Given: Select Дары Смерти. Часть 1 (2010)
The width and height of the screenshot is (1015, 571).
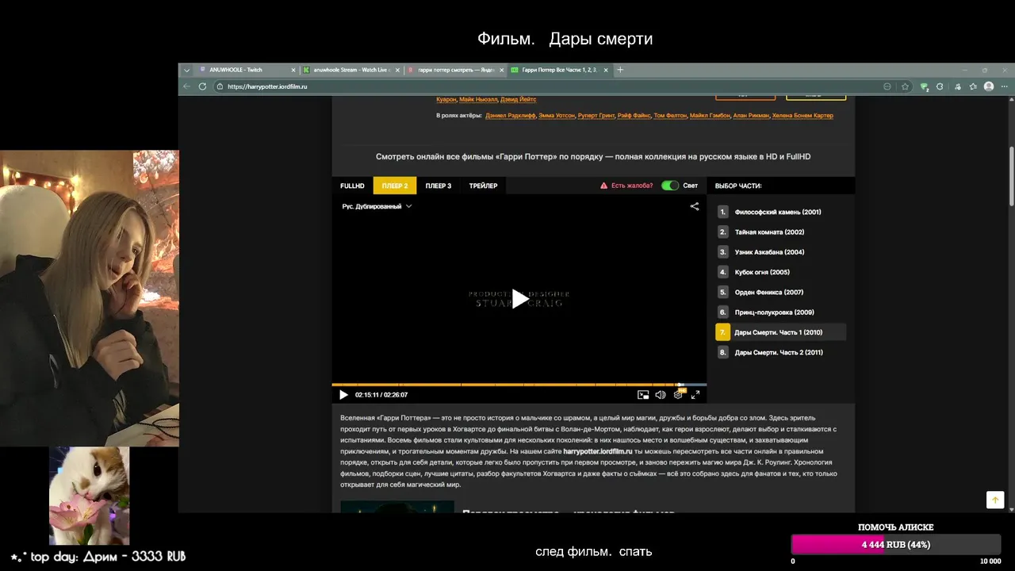Looking at the screenshot, I should pos(780,332).
